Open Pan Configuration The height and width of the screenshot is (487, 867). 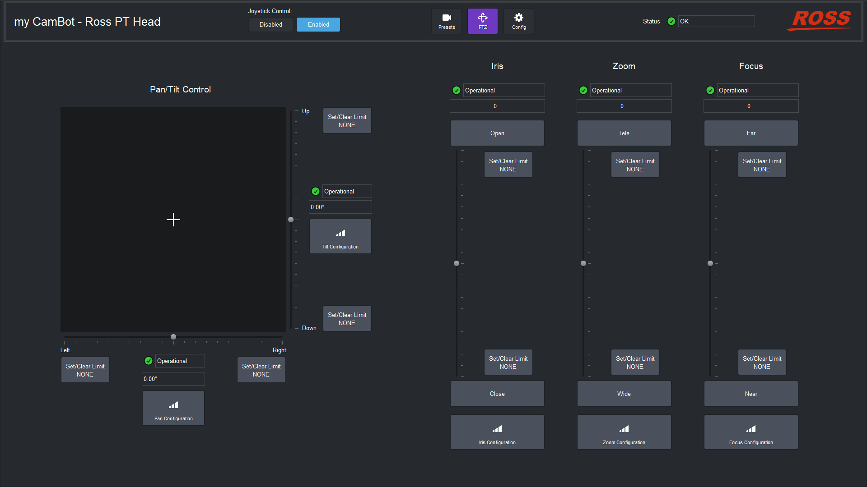tap(173, 408)
